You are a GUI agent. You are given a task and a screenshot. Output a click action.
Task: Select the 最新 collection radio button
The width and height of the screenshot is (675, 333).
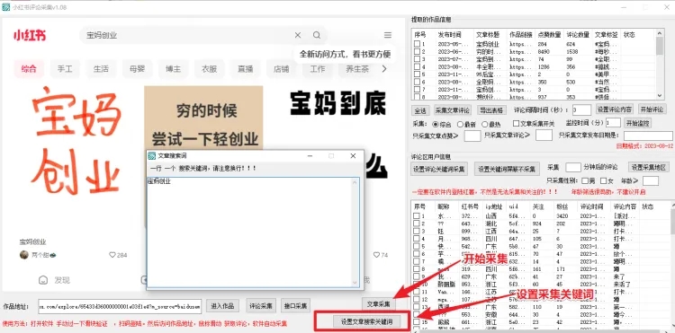coord(460,124)
